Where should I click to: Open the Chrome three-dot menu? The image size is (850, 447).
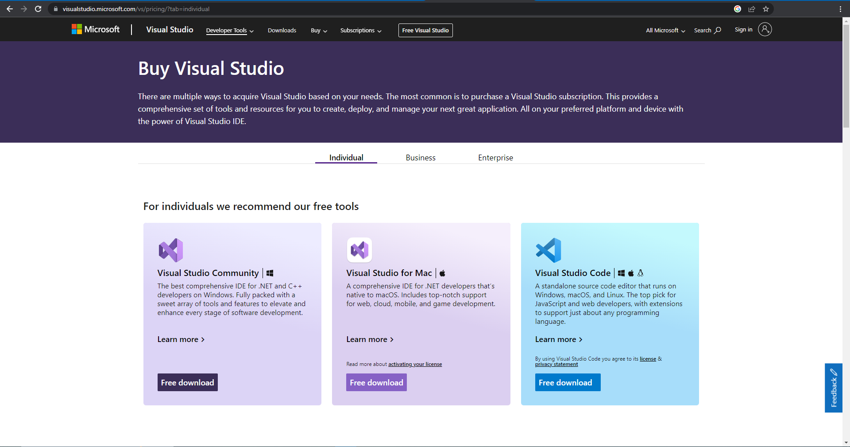tap(840, 9)
